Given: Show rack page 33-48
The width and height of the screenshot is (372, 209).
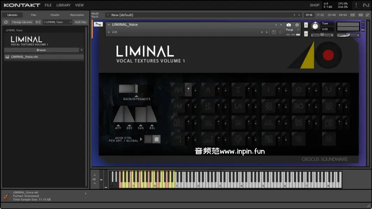Looking at the screenshot, I should 332,15.
